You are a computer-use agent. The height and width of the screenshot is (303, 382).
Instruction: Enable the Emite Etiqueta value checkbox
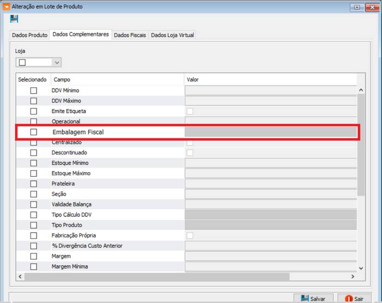click(190, 111)
